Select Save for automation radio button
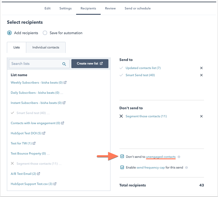 pyautogui.click(x=45, y=33)
